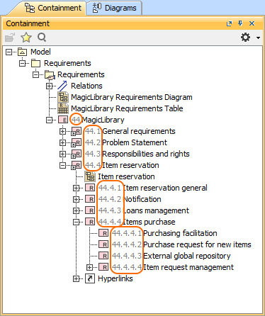Switch to the Containment tab
Viewport: 265px width, 316px height.
52,8
